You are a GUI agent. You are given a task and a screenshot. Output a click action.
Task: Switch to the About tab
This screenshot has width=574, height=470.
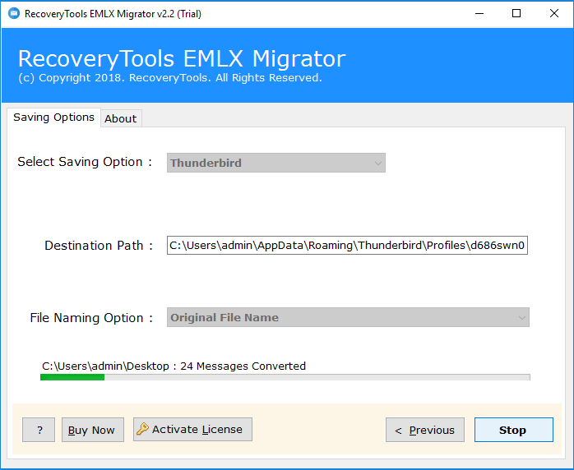(121, 118)
